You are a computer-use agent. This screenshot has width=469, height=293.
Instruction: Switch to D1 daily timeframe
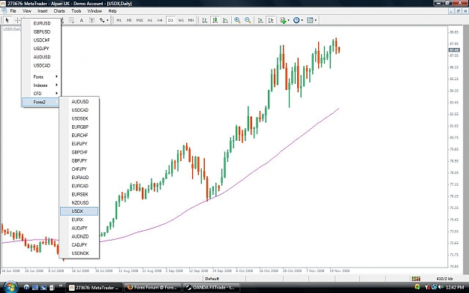(170, 20)
